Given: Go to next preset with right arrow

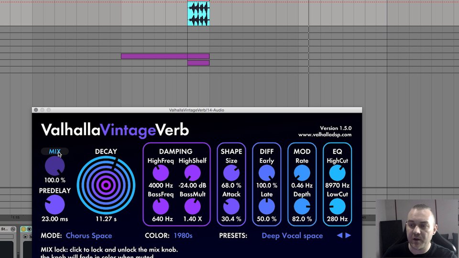Looking at the screenshot, I should click(x=348, y=236).
